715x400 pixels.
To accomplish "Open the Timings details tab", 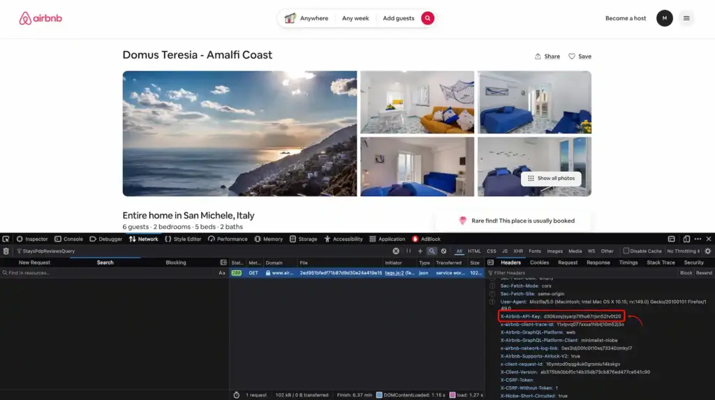I will click(628, 262).
